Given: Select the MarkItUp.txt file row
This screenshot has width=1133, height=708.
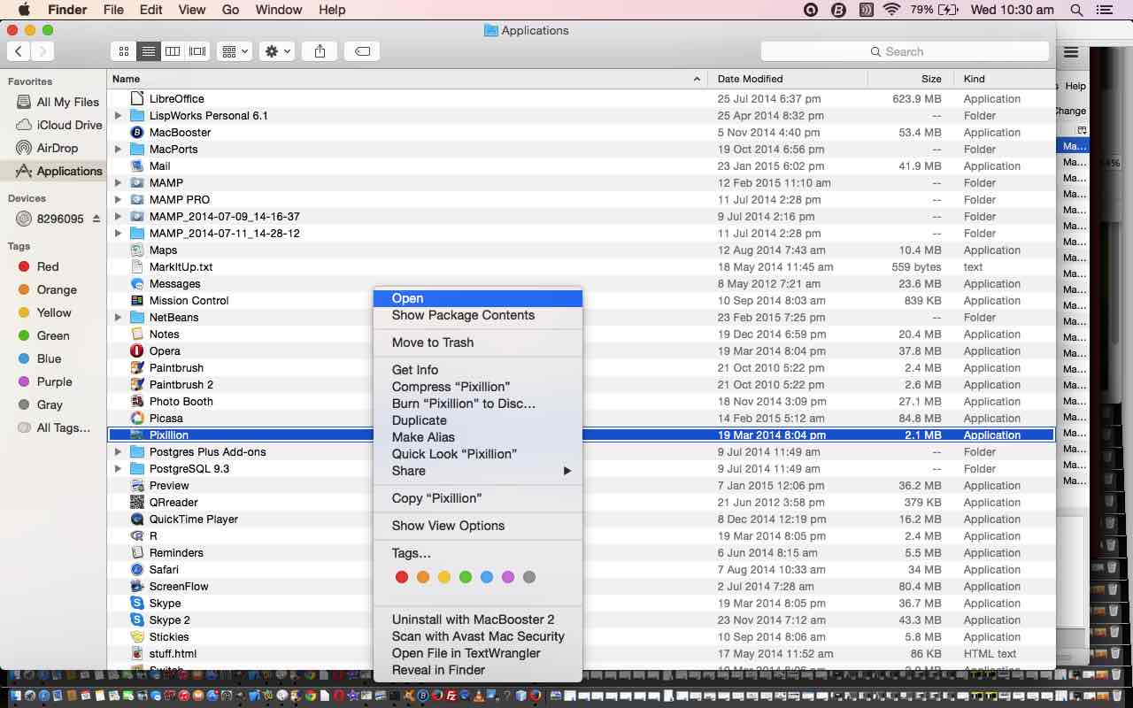Looking at the screenshot, I should (581, 266).
